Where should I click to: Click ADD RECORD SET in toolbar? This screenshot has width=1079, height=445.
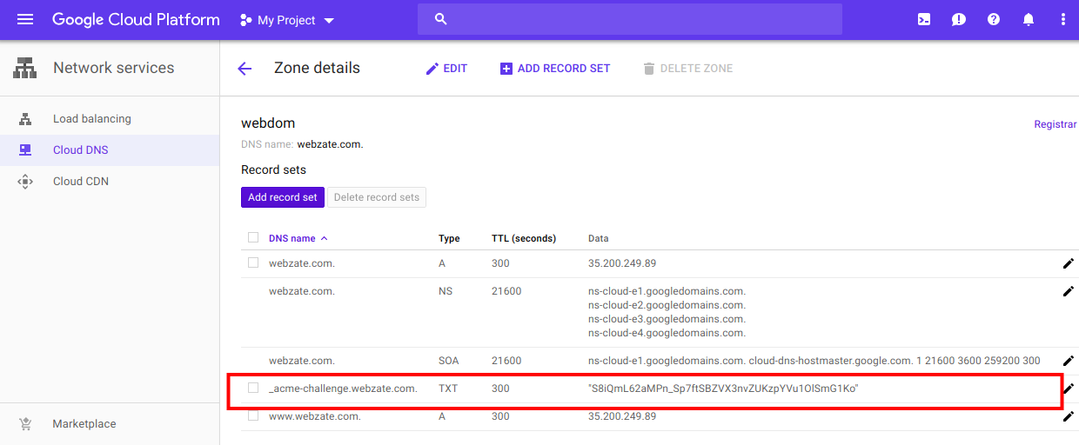555,69
